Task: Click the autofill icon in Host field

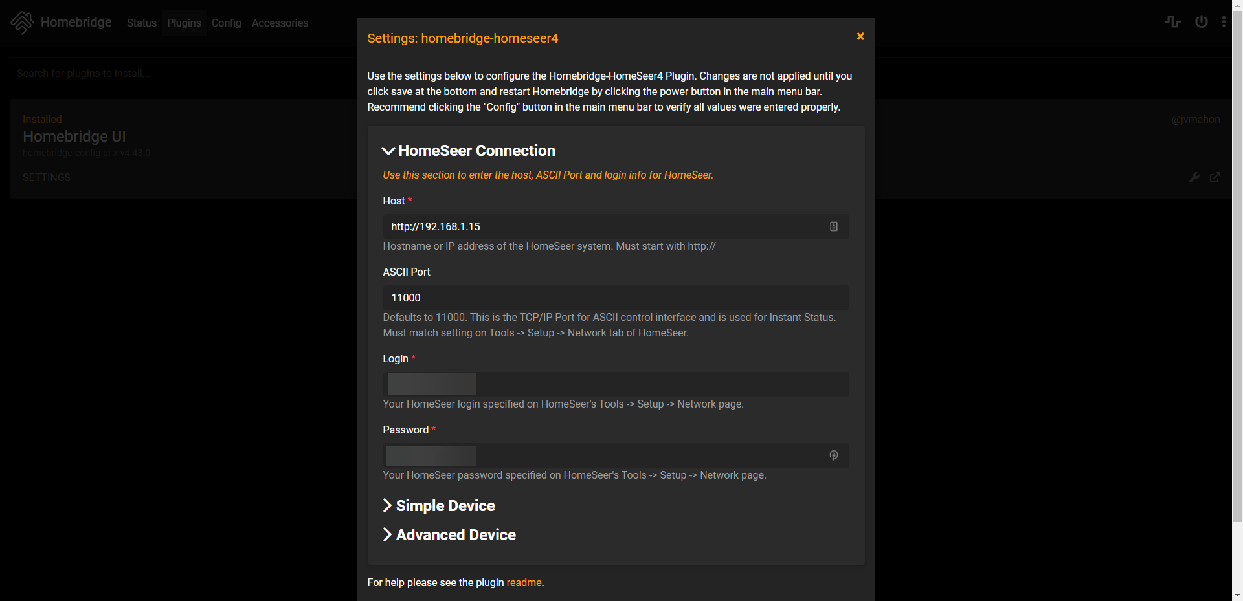Action: [x=834, y=226]
